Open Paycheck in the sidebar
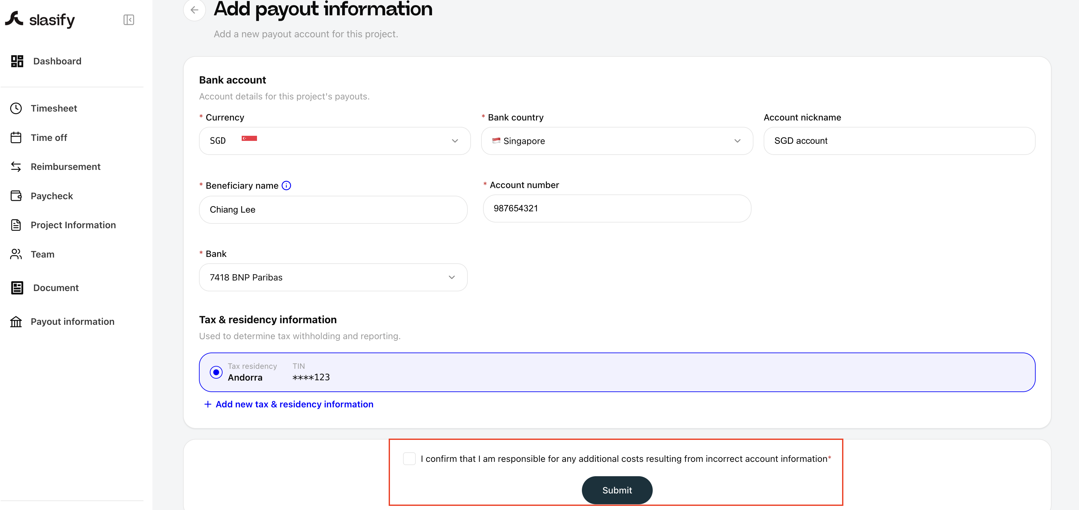This screenshot has height=510, width=1079. point(52,196)
